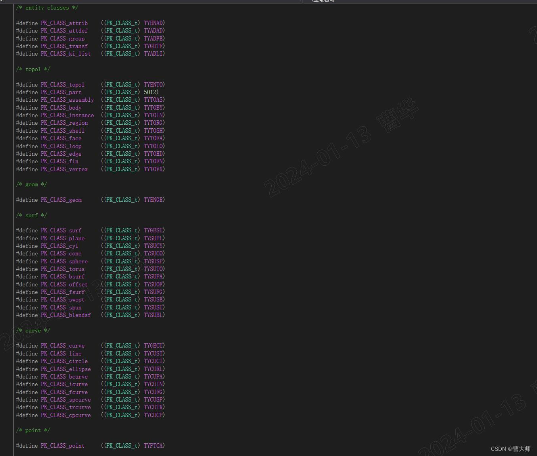The image size is (537, 456).
Task: Select the PK_CLASS_blendsf identifier
Action: click(x=66, y=315)
